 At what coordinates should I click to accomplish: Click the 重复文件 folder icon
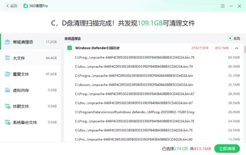pos(7,74)
